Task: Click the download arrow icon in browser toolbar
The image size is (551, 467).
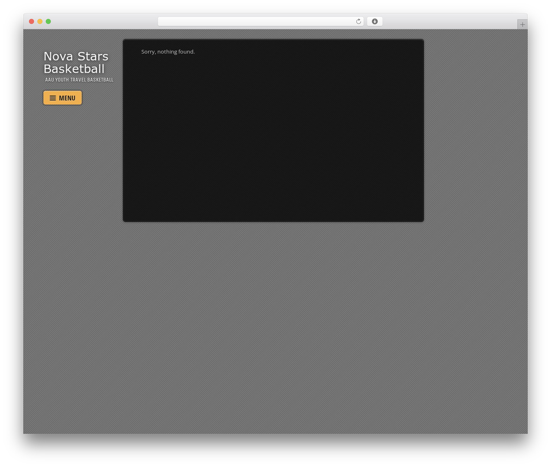Action: point(375,22)
